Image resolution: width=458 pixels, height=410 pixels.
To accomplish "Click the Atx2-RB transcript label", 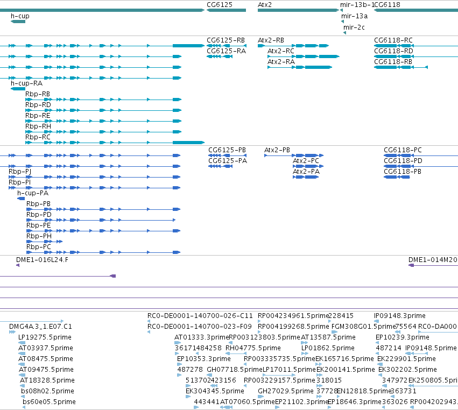I will click(271, 40).
